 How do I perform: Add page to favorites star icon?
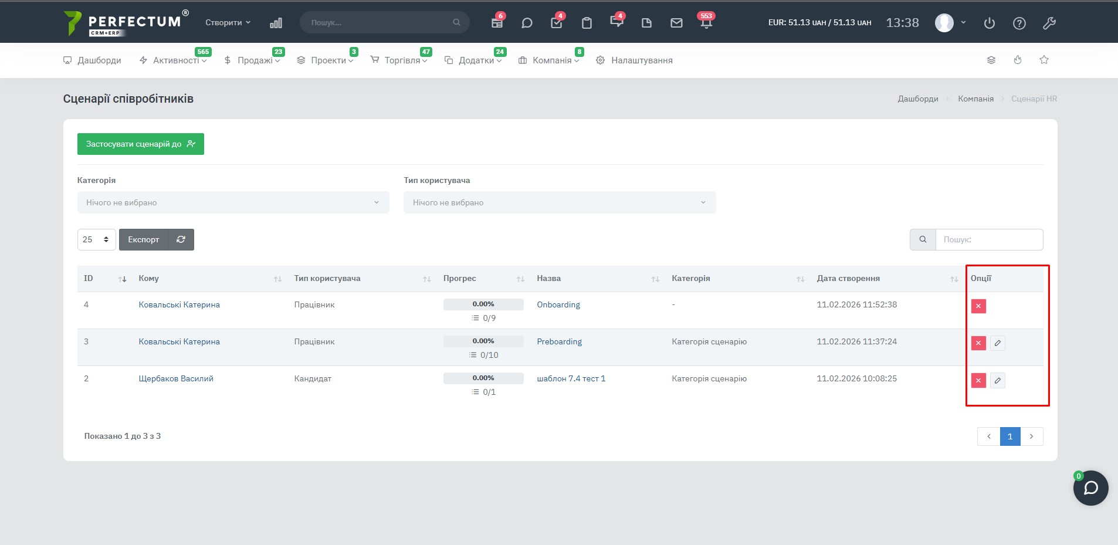point(1044,60)
